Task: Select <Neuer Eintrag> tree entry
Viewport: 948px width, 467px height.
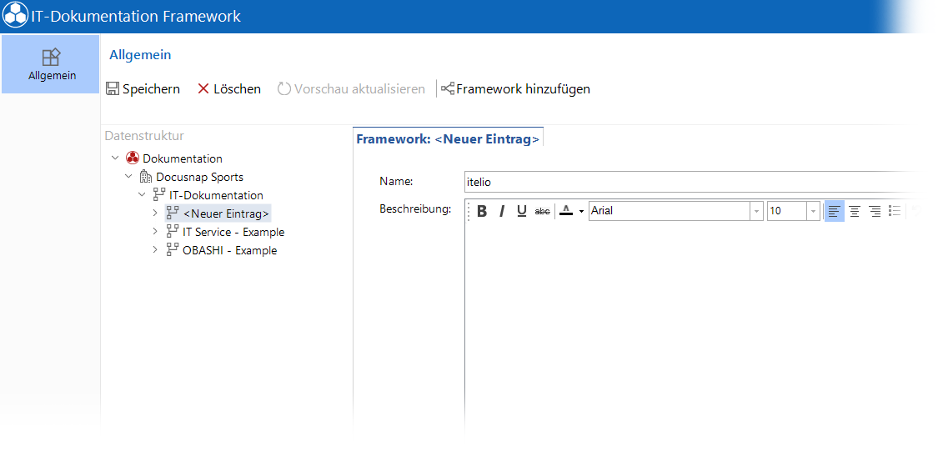Action: coord(226,213)
